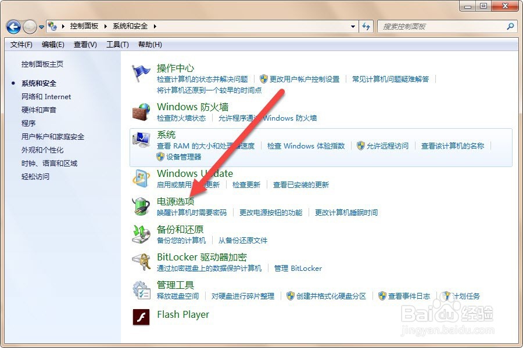Click the Administrative Tools gear icon
Viewport: 523px width, 348px height.
coord(141,290)
